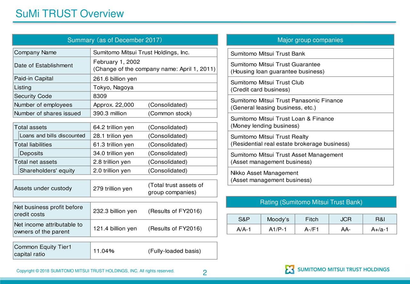Screen dimensions: 410x284
Task: Select the '28.1 trilion yen' value
Action: point(112,136)
